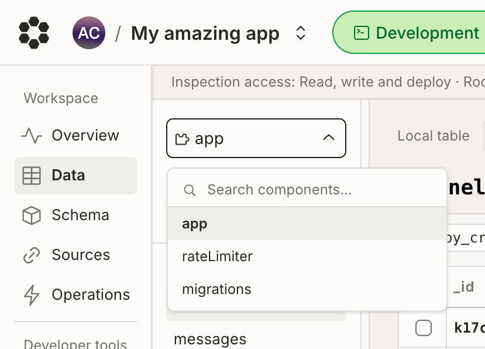This screenshot has width=485, height=349.
Task: Open the AC team avatar
Action: click(89, 33)
